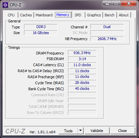Click the CAS# Latency 11.0 clocks value
139x138 pixels.
coord(82,65)
